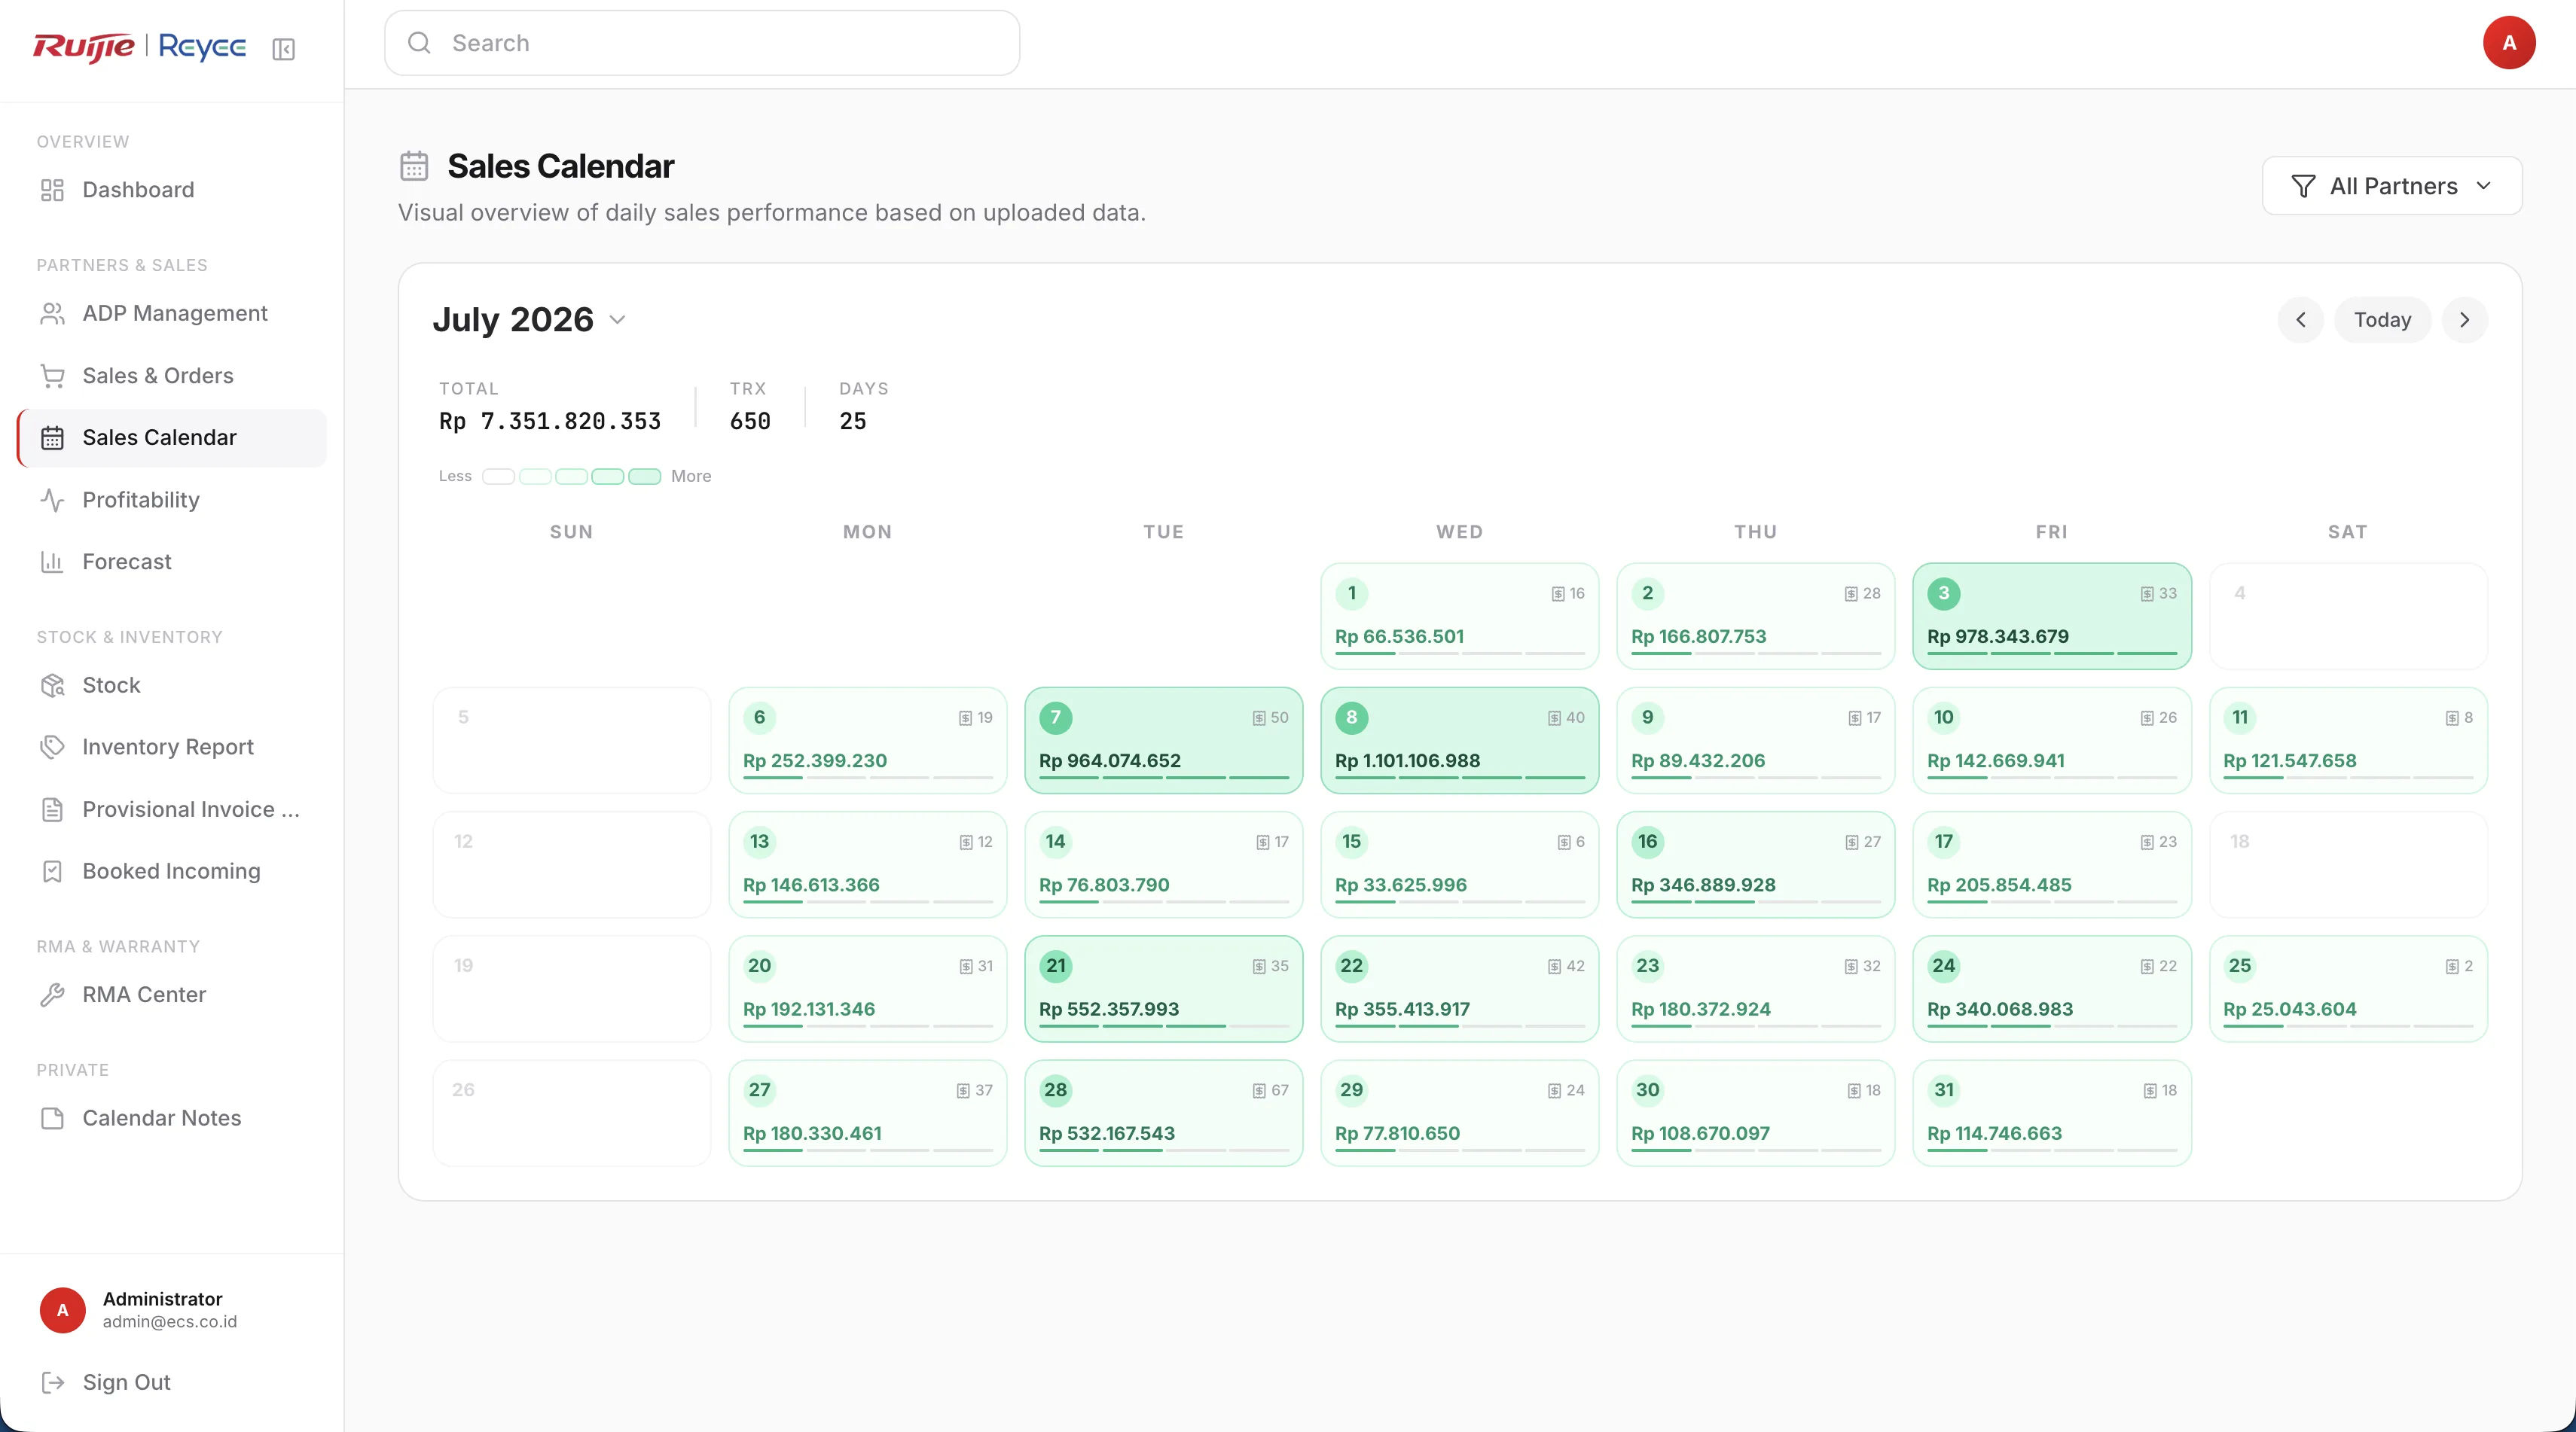
Task: Focus the Search input field
Action: point(702,43)
